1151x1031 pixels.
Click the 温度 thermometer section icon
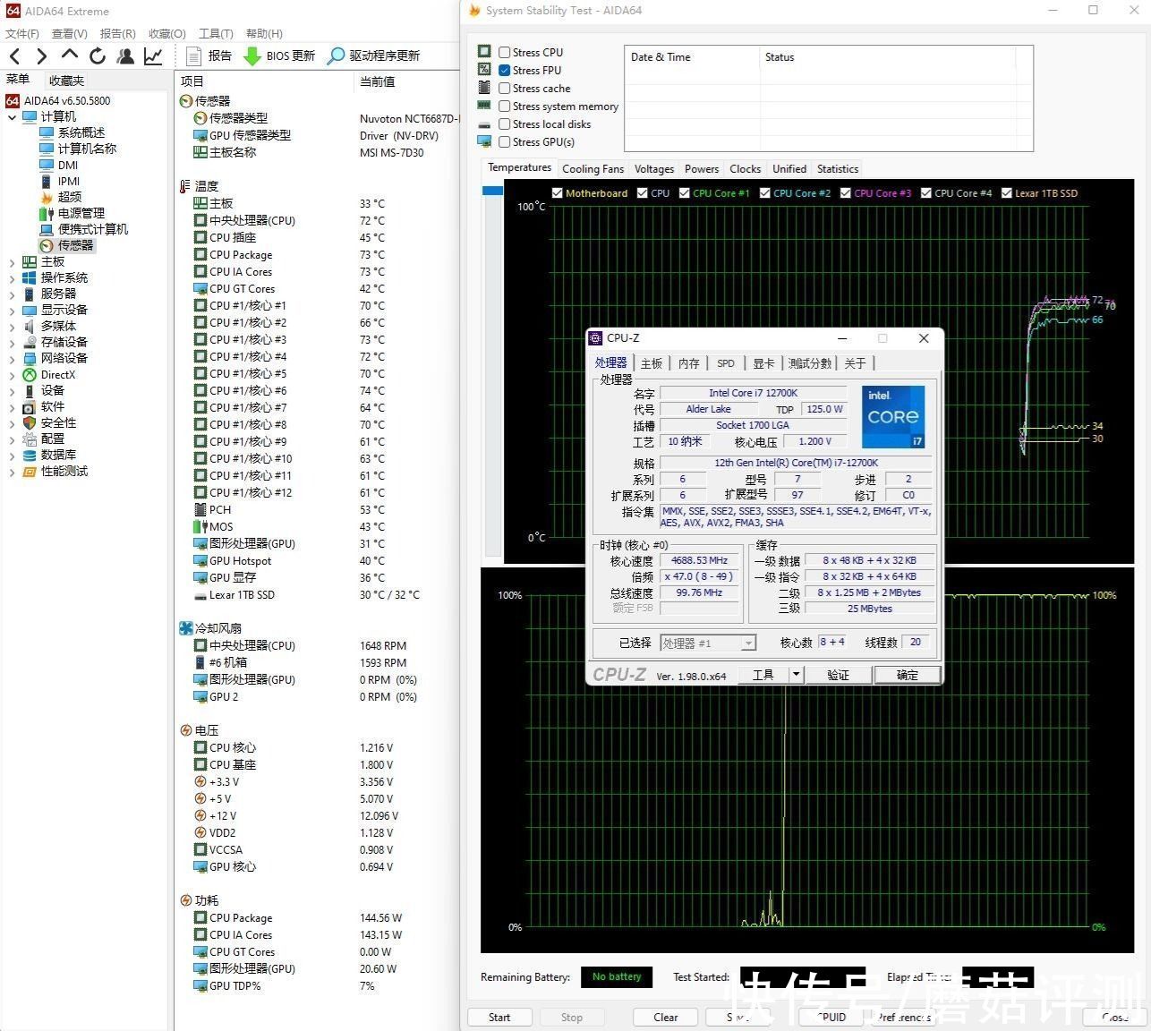185,186
